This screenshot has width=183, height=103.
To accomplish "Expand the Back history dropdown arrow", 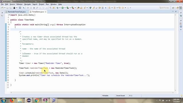I will 125,8.
